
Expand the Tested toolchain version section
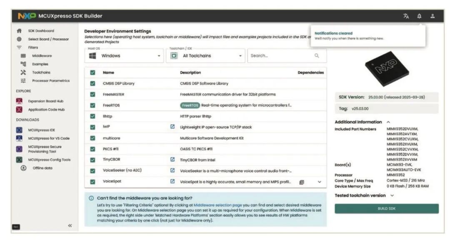point(392,196)
